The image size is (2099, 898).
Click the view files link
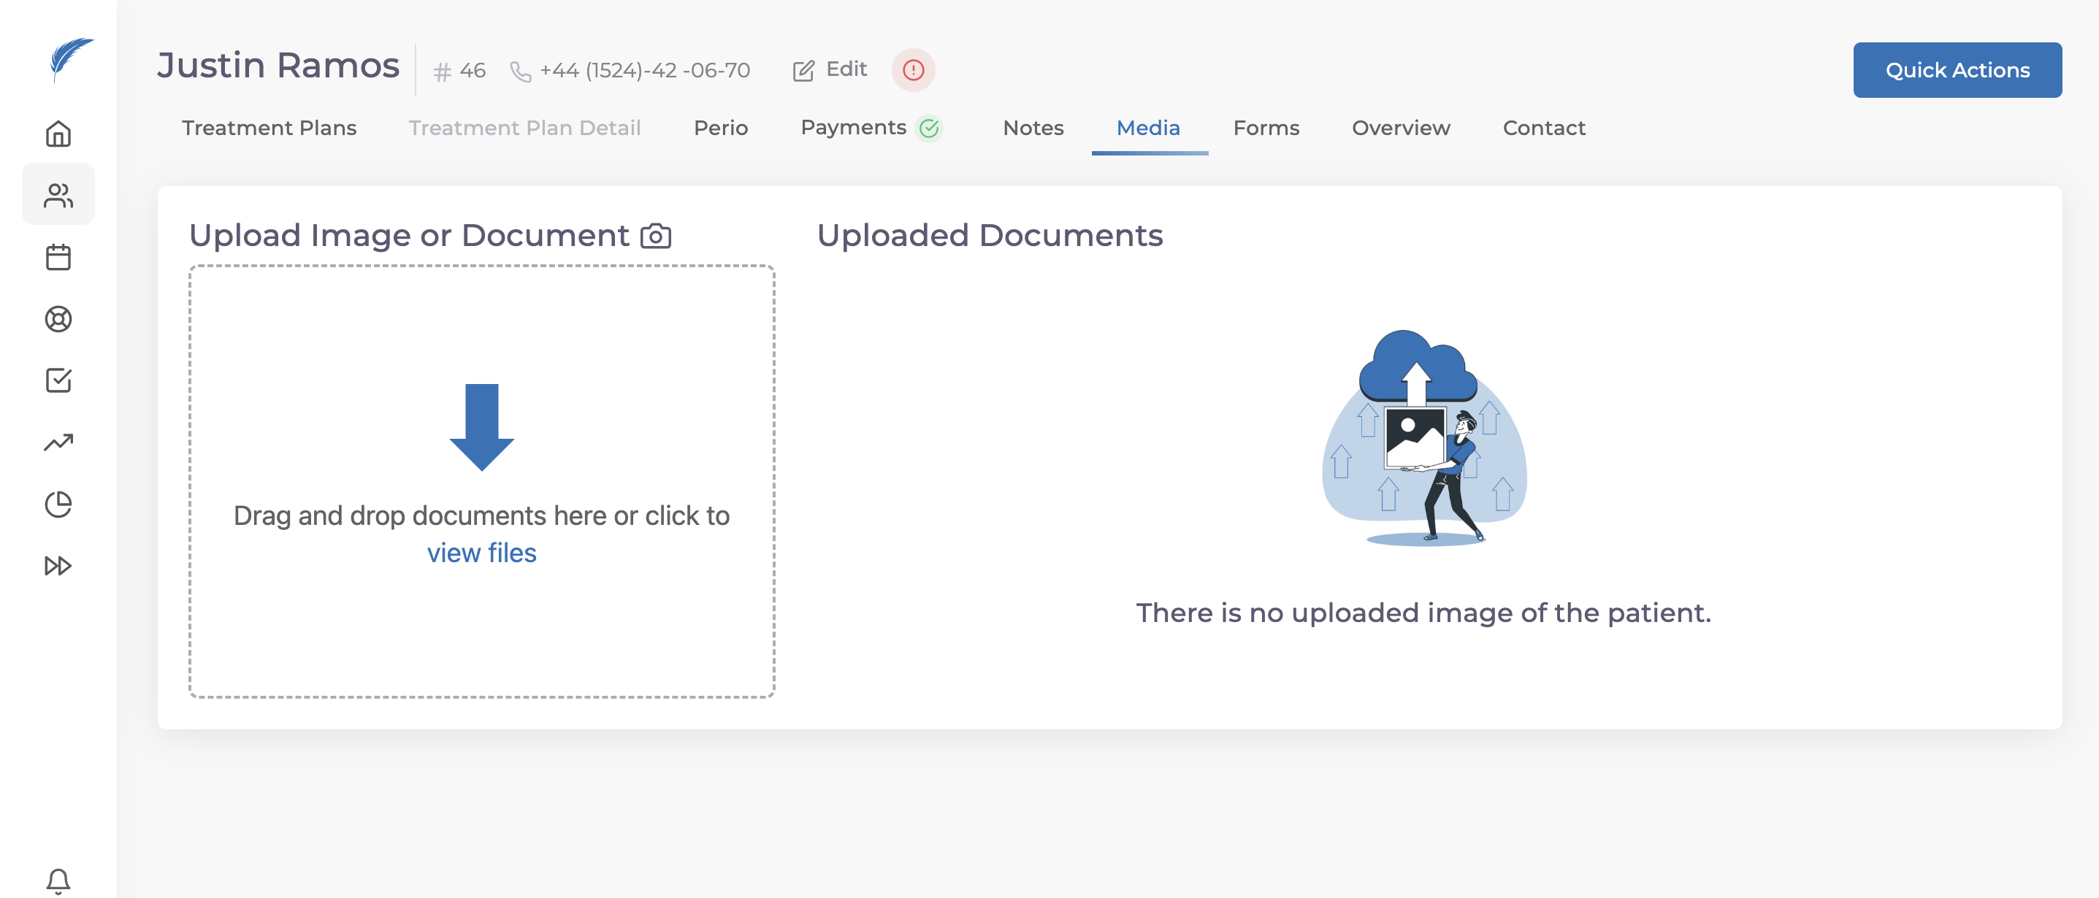[481, 553]
